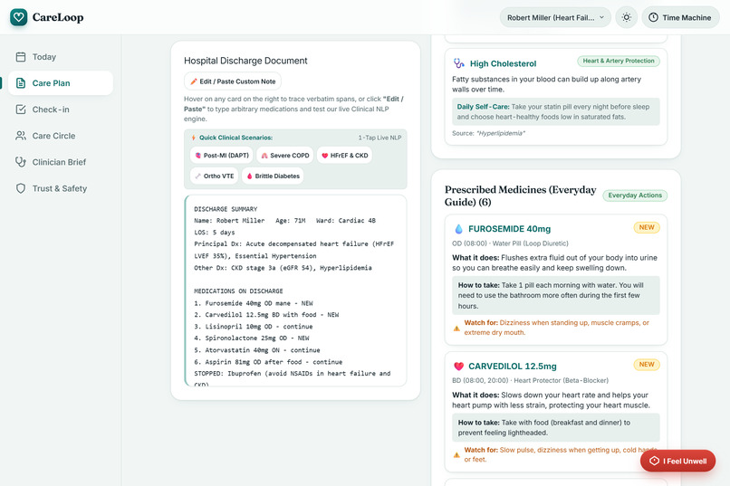Load the Brittle Diabetes scenario
This screenshot has width=730, height=486.
coord(273,176)
